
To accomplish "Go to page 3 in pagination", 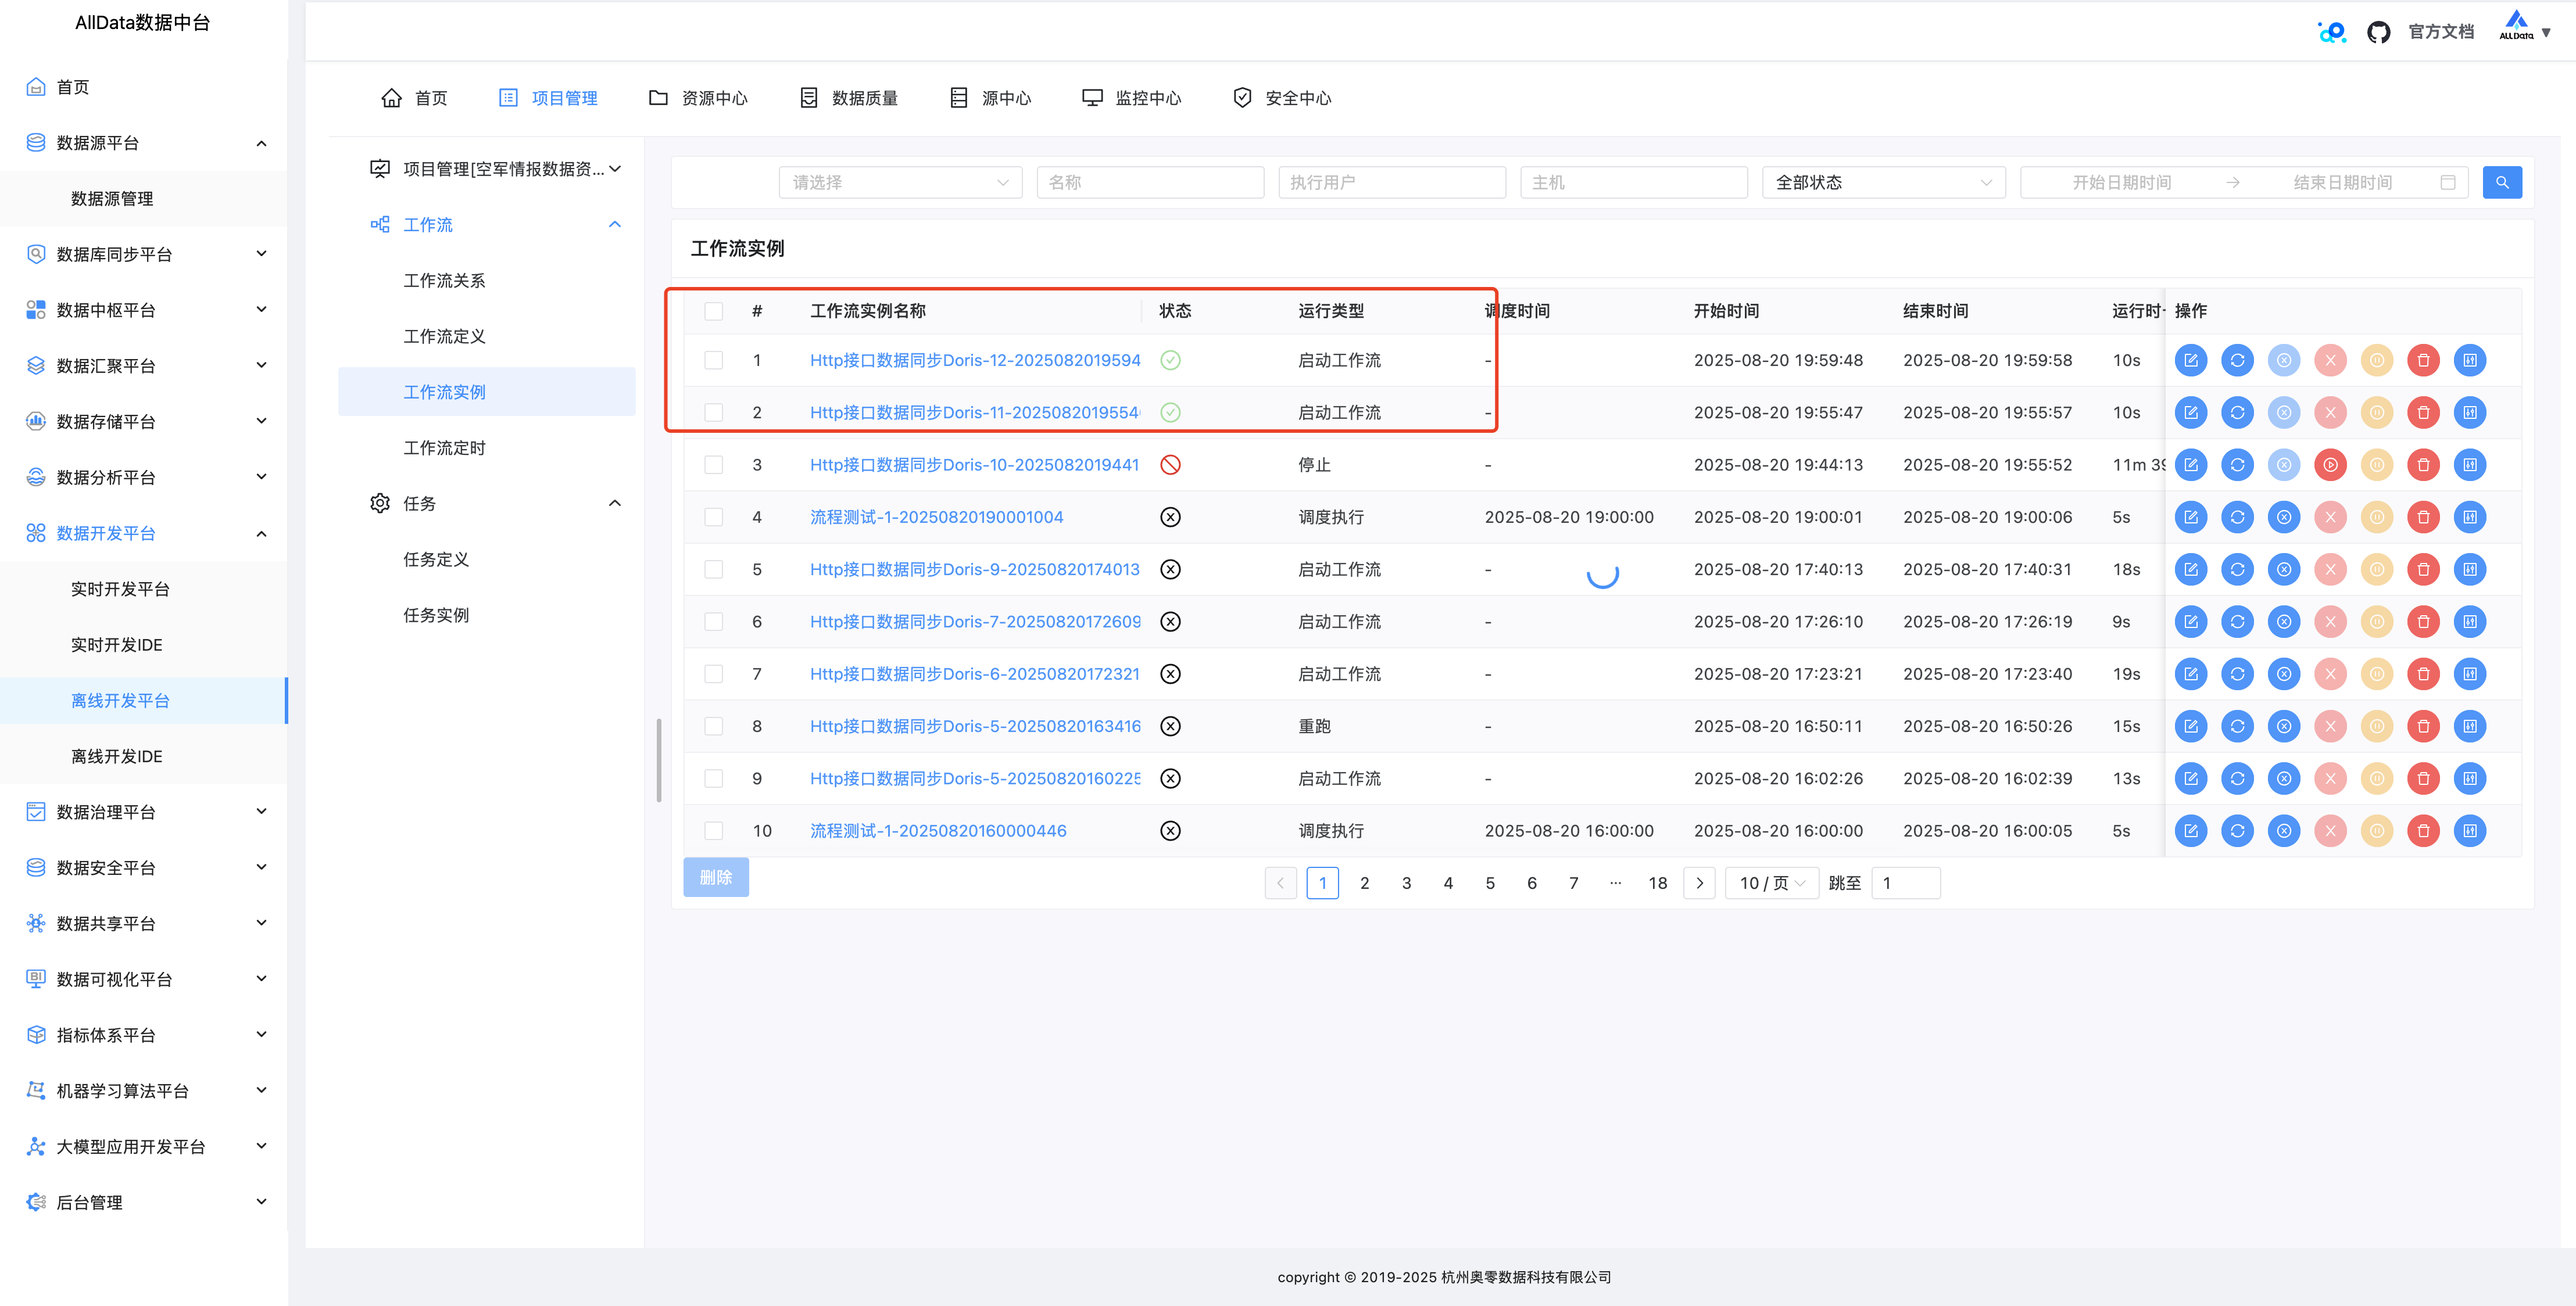I will pyautogui.click(x=1406, y=883).
